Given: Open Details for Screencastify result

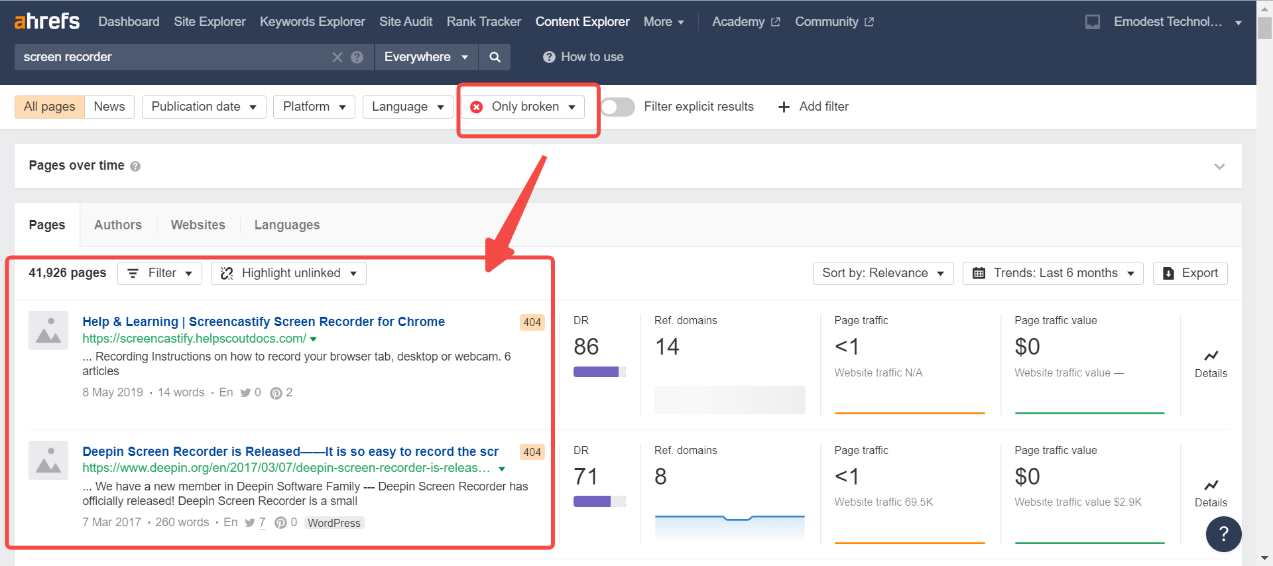Looking at the screenshot, I should click(x=1211, y=364).
